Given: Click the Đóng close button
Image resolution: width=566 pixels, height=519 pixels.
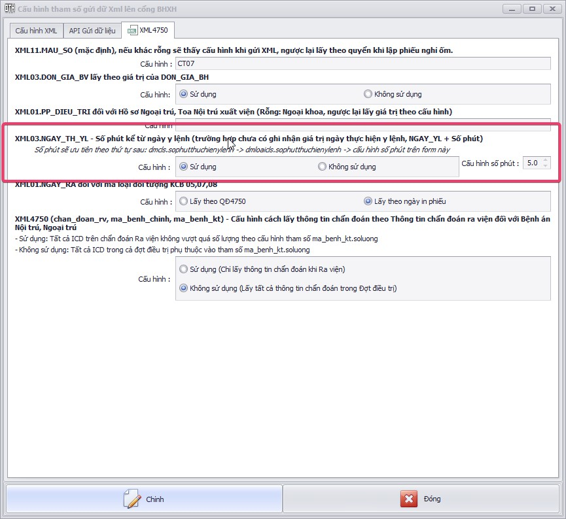Looking at the screenshot, I should (421, 499).
